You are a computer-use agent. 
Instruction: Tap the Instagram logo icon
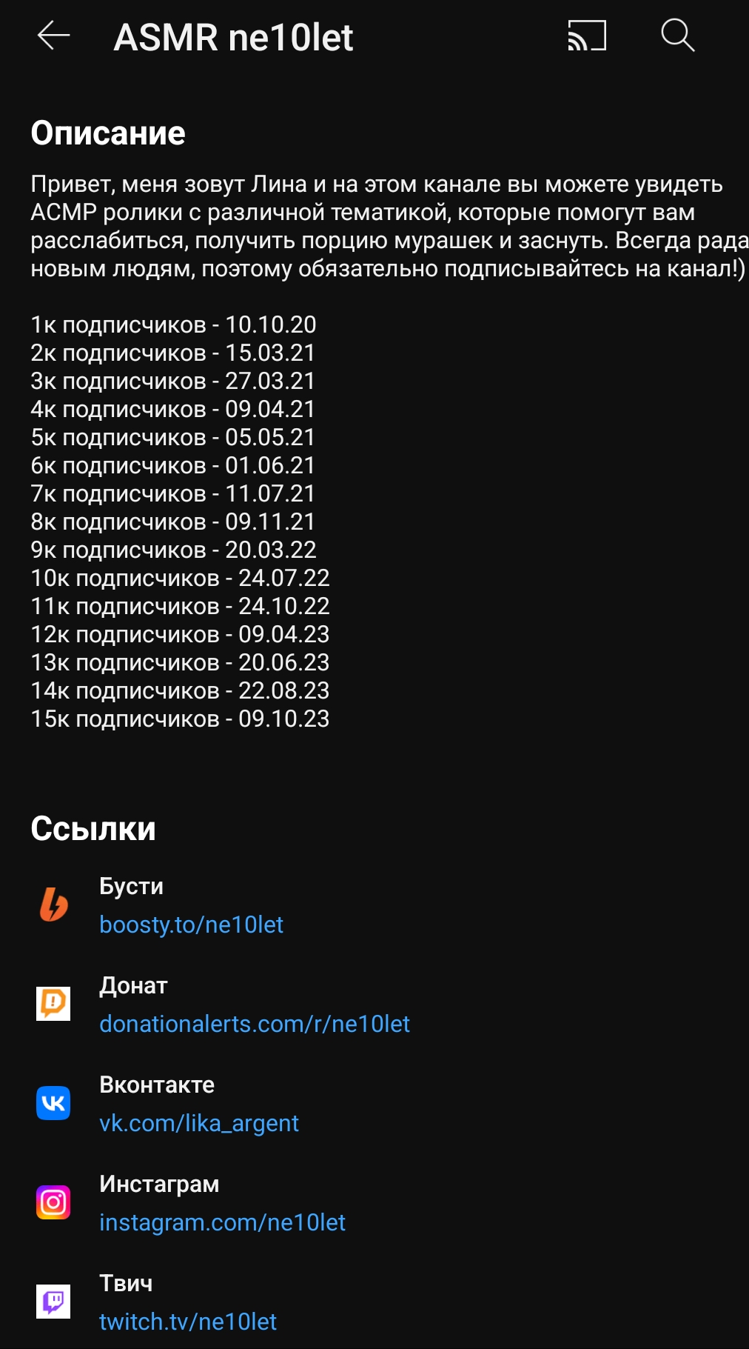point(53,1202)
